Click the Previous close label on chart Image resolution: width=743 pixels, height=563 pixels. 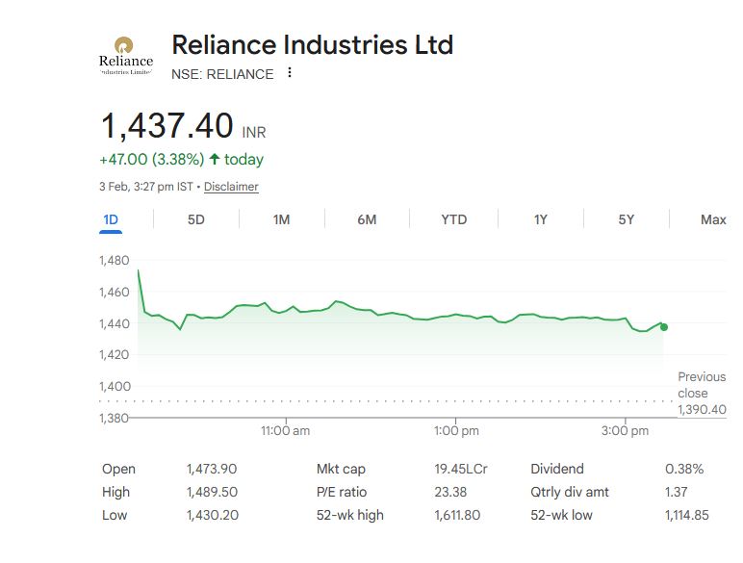702,385
